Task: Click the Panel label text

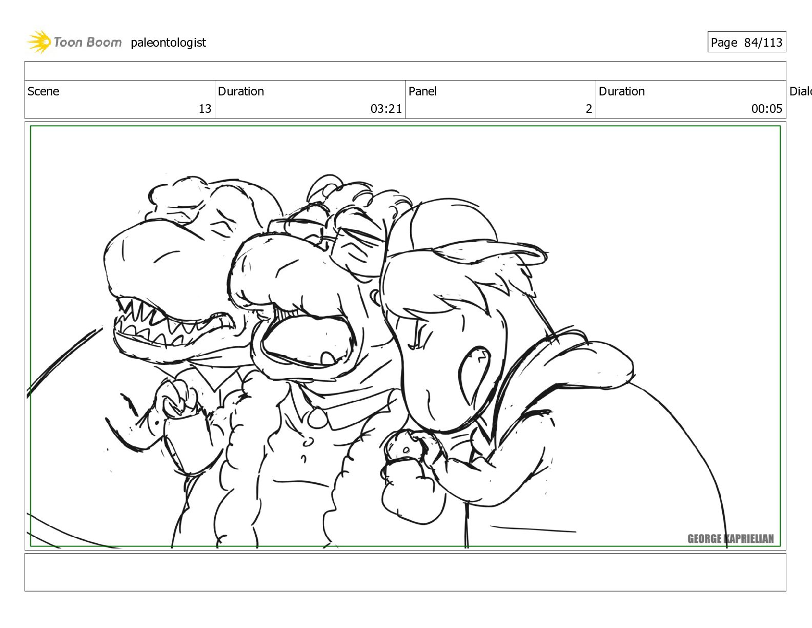Action: 422,91
